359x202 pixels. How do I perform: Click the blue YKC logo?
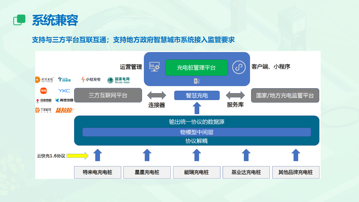pos(64,91)
